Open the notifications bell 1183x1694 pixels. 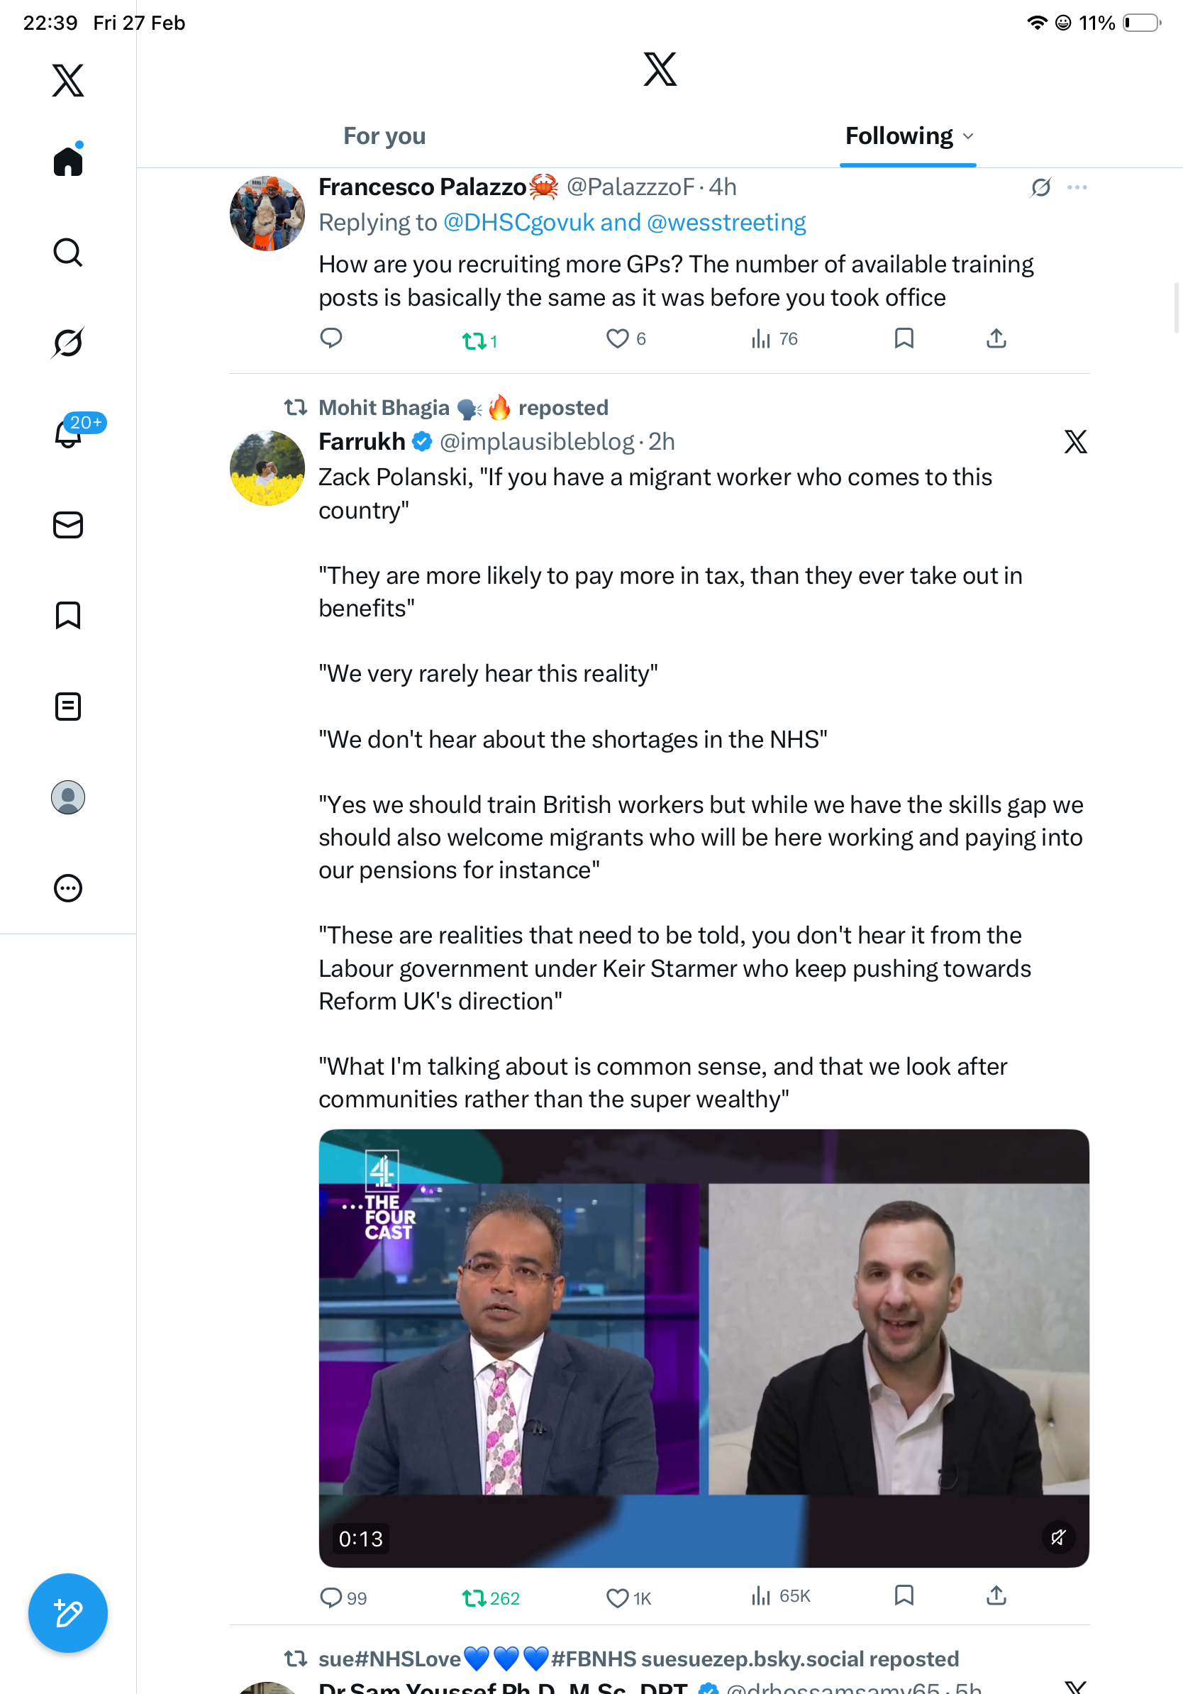pyautogui.click(x=68, y=433)
